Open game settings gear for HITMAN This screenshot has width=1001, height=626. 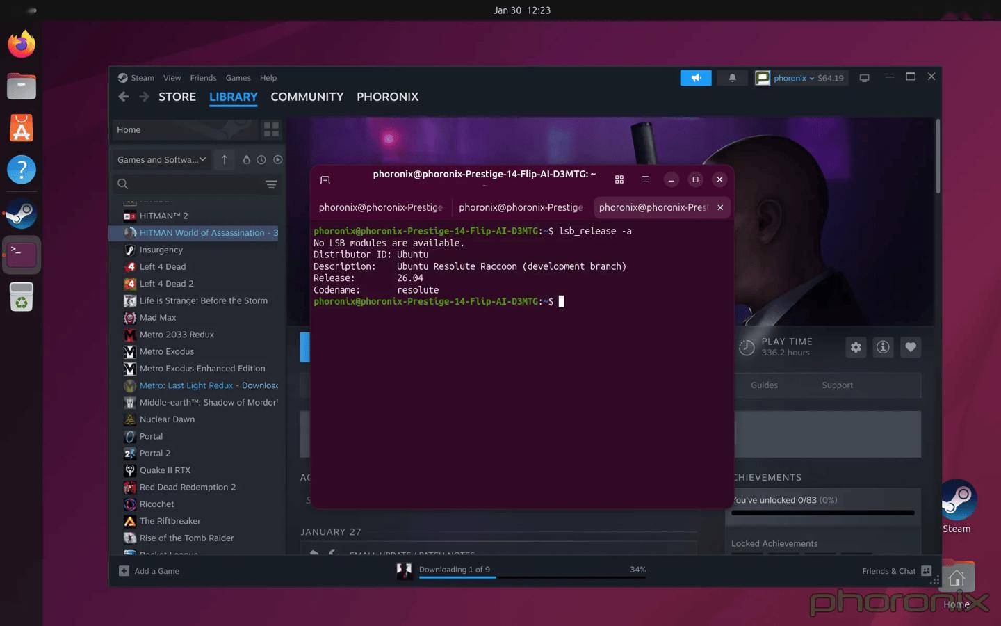pyautogui.click(x=856, y=347)
